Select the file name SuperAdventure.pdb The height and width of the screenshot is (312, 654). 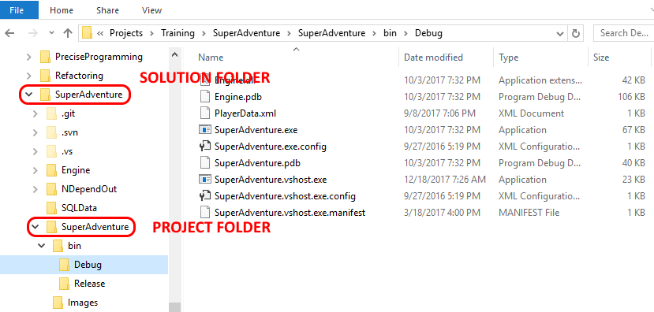click(x=258, y=163)
